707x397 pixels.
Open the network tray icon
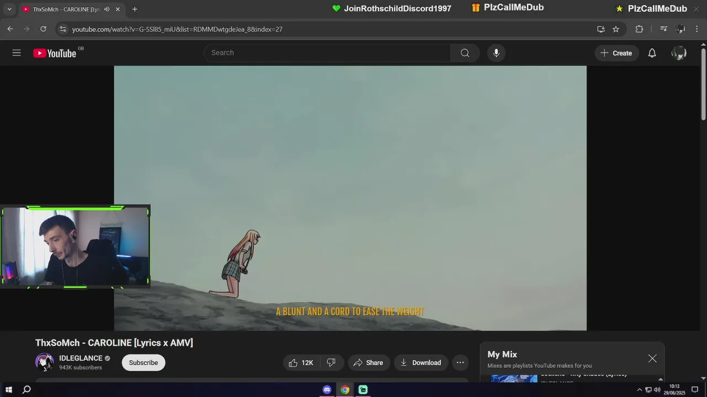[x=648, y=390]
